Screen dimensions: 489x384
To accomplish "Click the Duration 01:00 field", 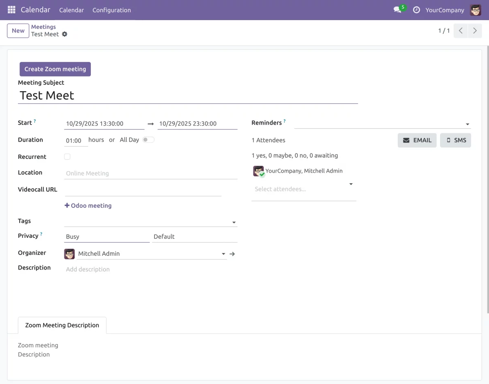I will click(76, 140).
